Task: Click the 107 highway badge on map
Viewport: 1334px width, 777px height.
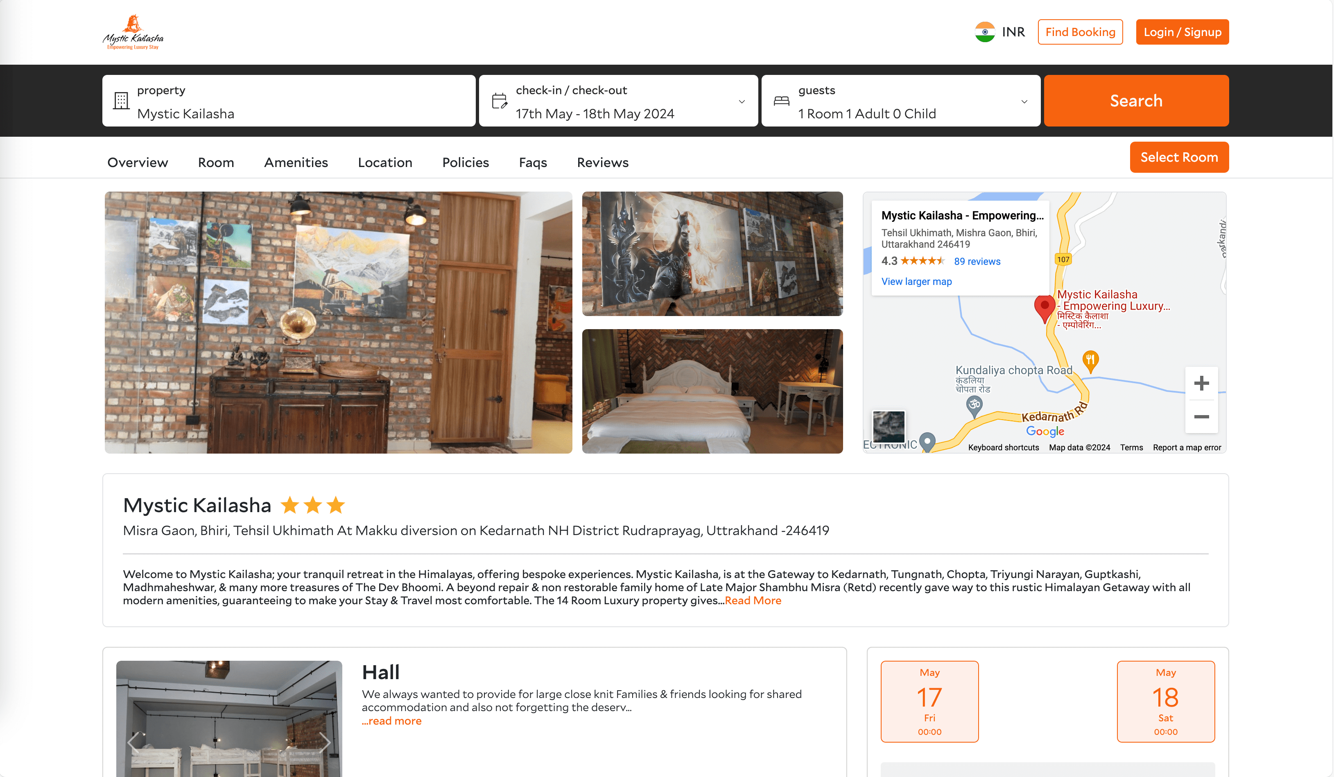Action: tap(1063, 260)
